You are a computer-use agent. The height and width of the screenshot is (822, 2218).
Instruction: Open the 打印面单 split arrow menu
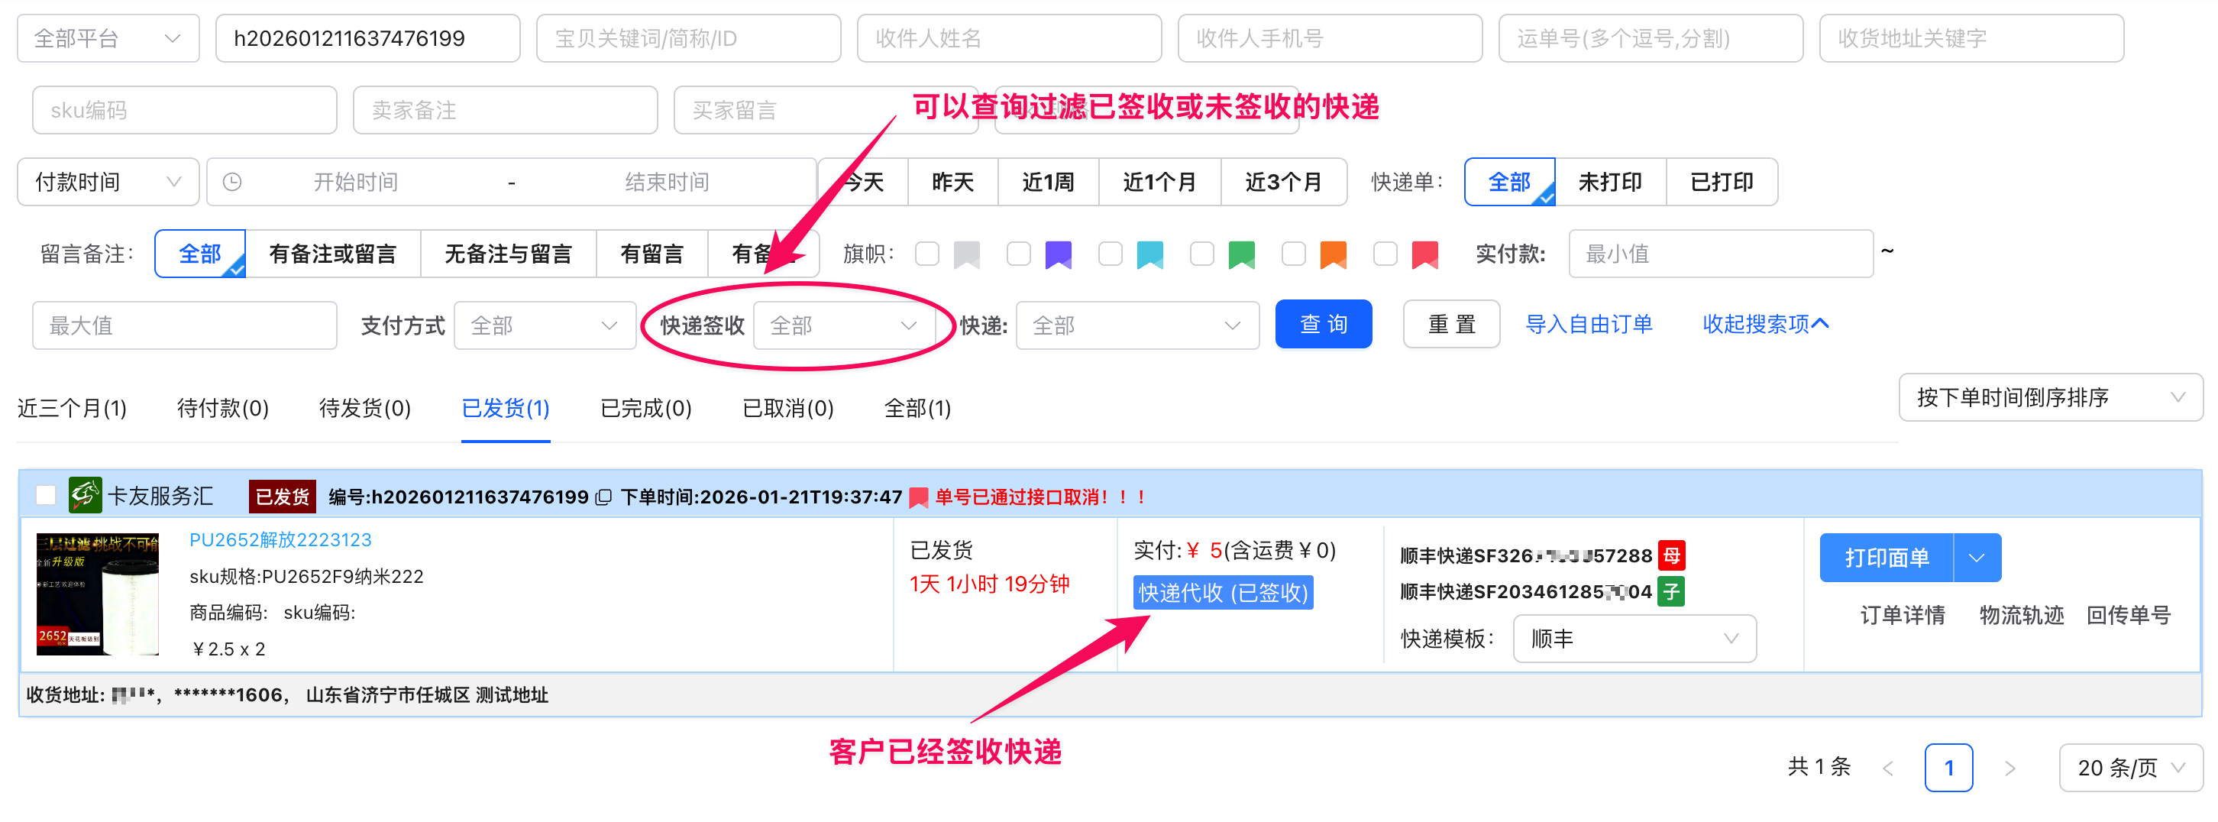pyautogui.click(x=1976, y=558)
